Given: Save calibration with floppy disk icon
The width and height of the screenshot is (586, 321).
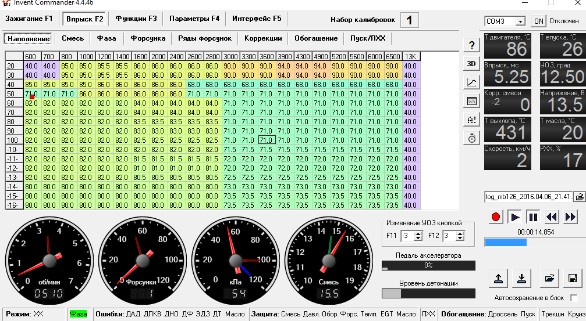Looking at the screenshot, I should [x=573, y=278].
